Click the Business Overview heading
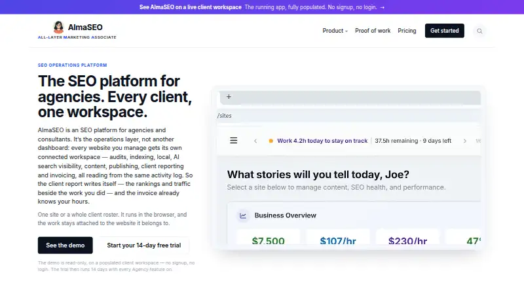 [x=285, y=215]
